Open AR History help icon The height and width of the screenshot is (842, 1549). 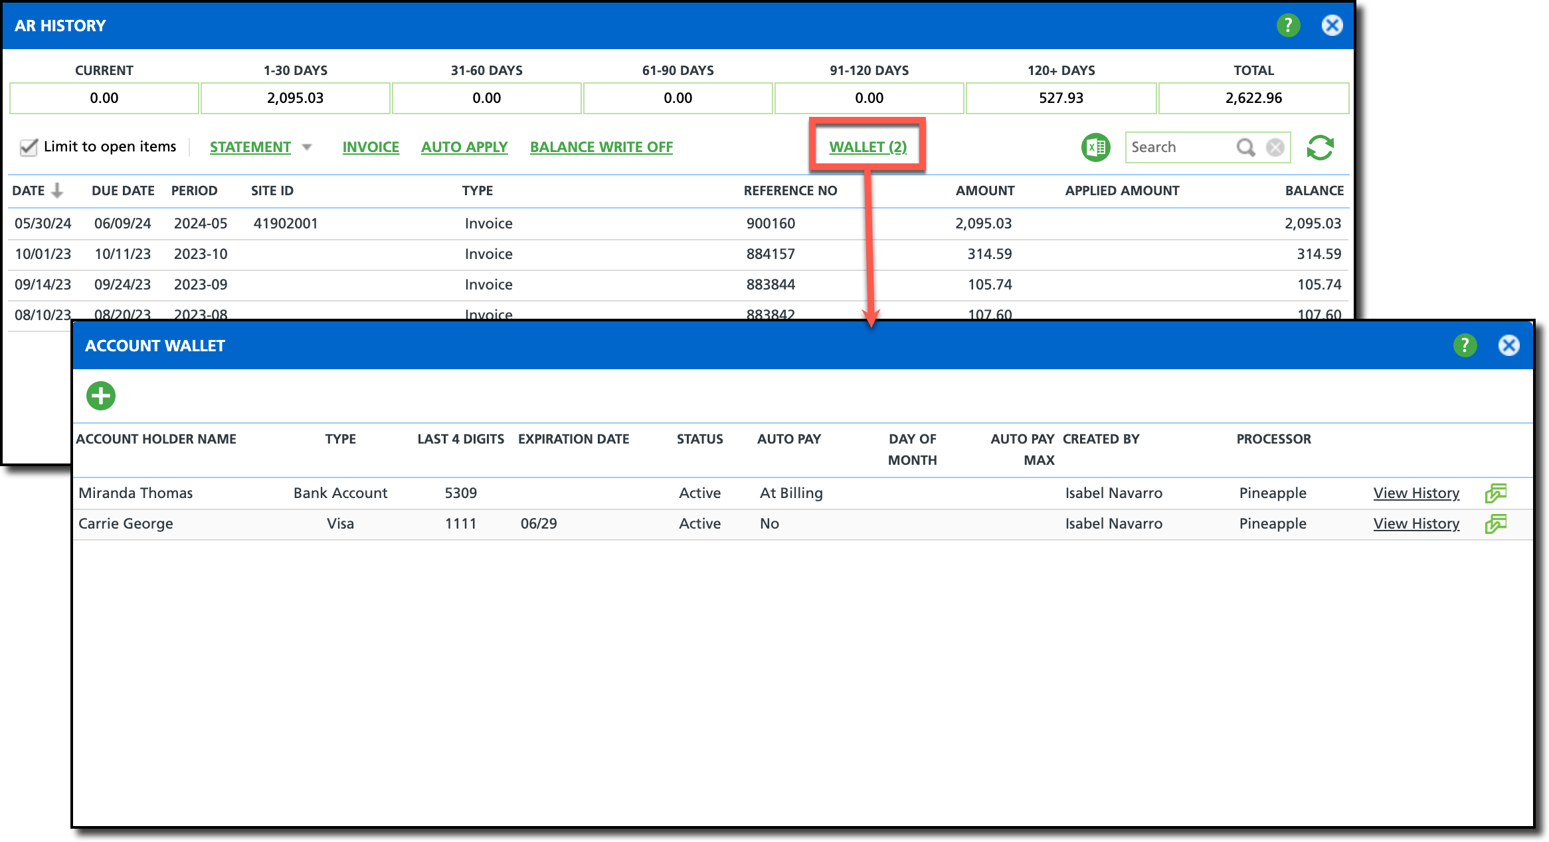(x=1288, y=25)
